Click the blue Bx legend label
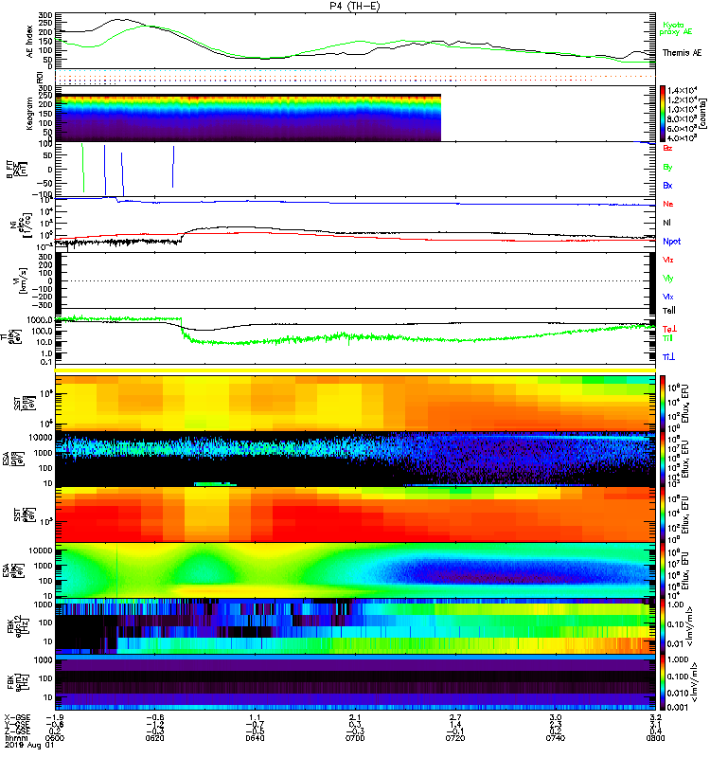 click(x=667, y=185)
